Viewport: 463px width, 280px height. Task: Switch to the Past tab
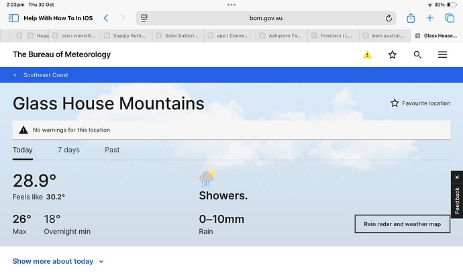pyautogui.click(x=112, y=150)
